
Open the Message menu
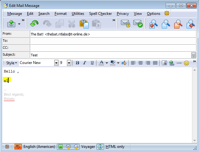[15, 14]
